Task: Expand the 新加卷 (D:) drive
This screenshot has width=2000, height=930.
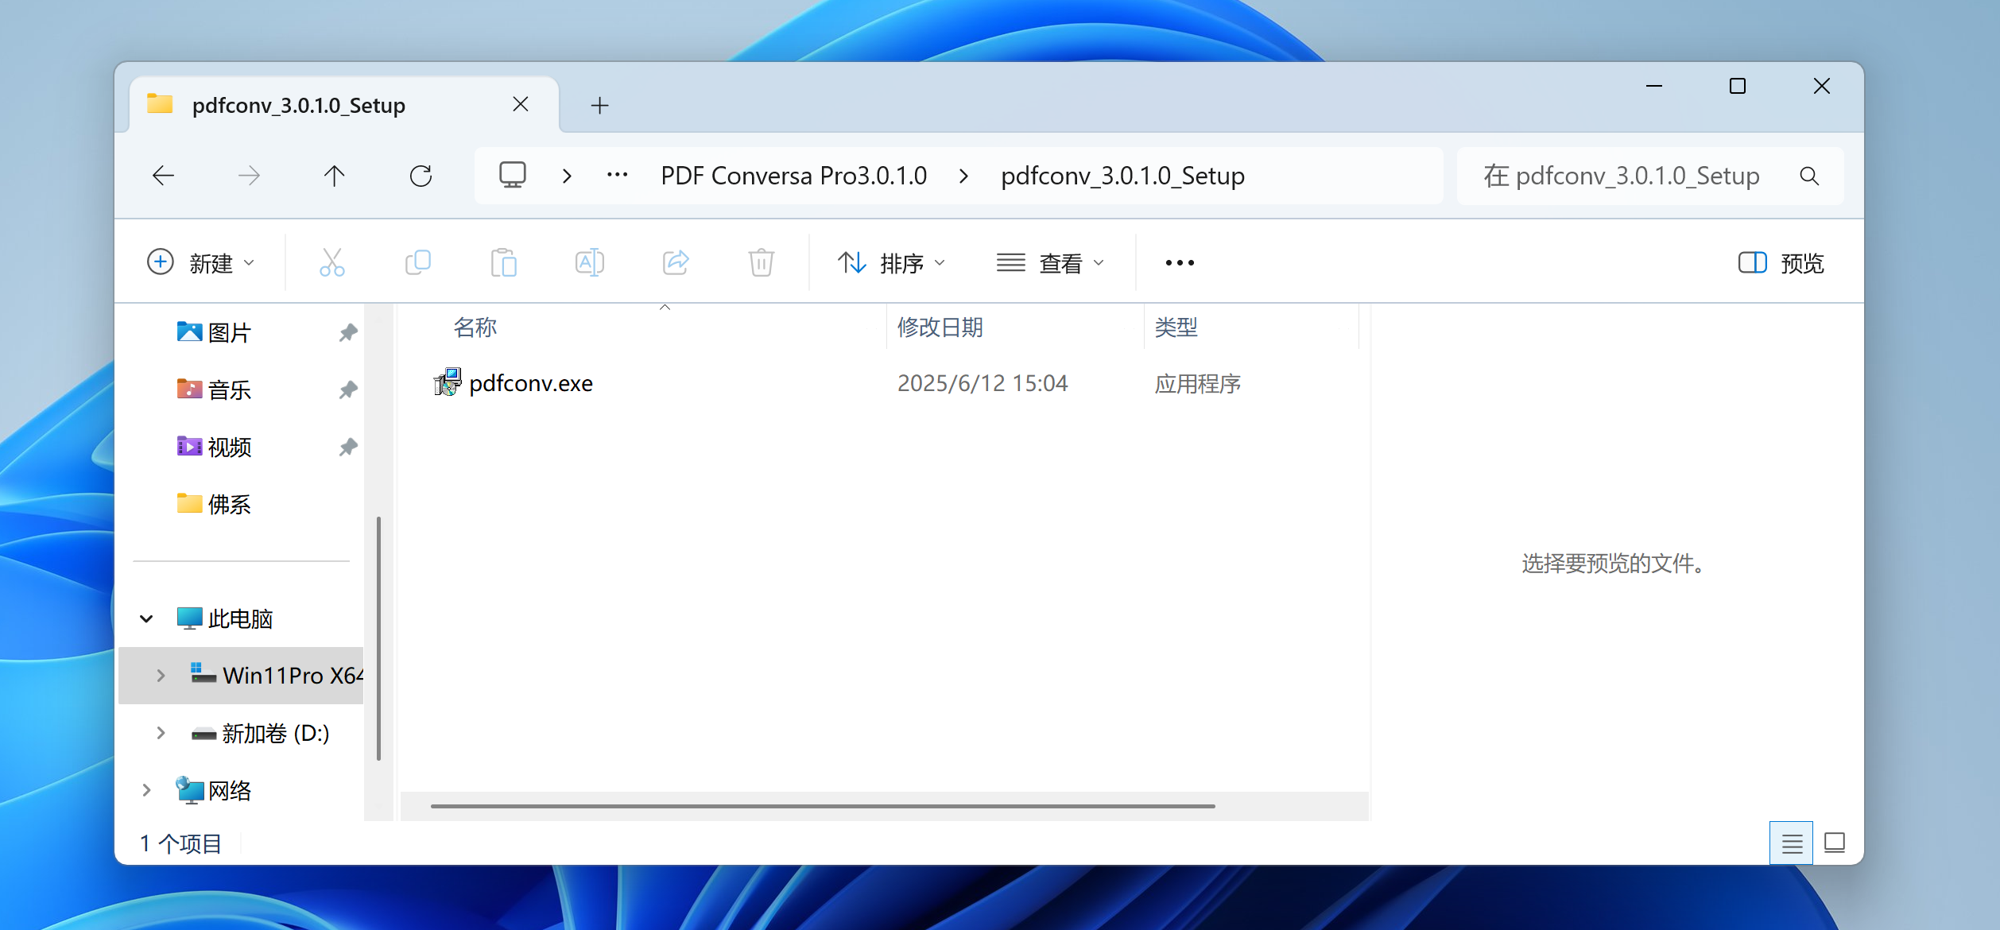Action: 161,733
